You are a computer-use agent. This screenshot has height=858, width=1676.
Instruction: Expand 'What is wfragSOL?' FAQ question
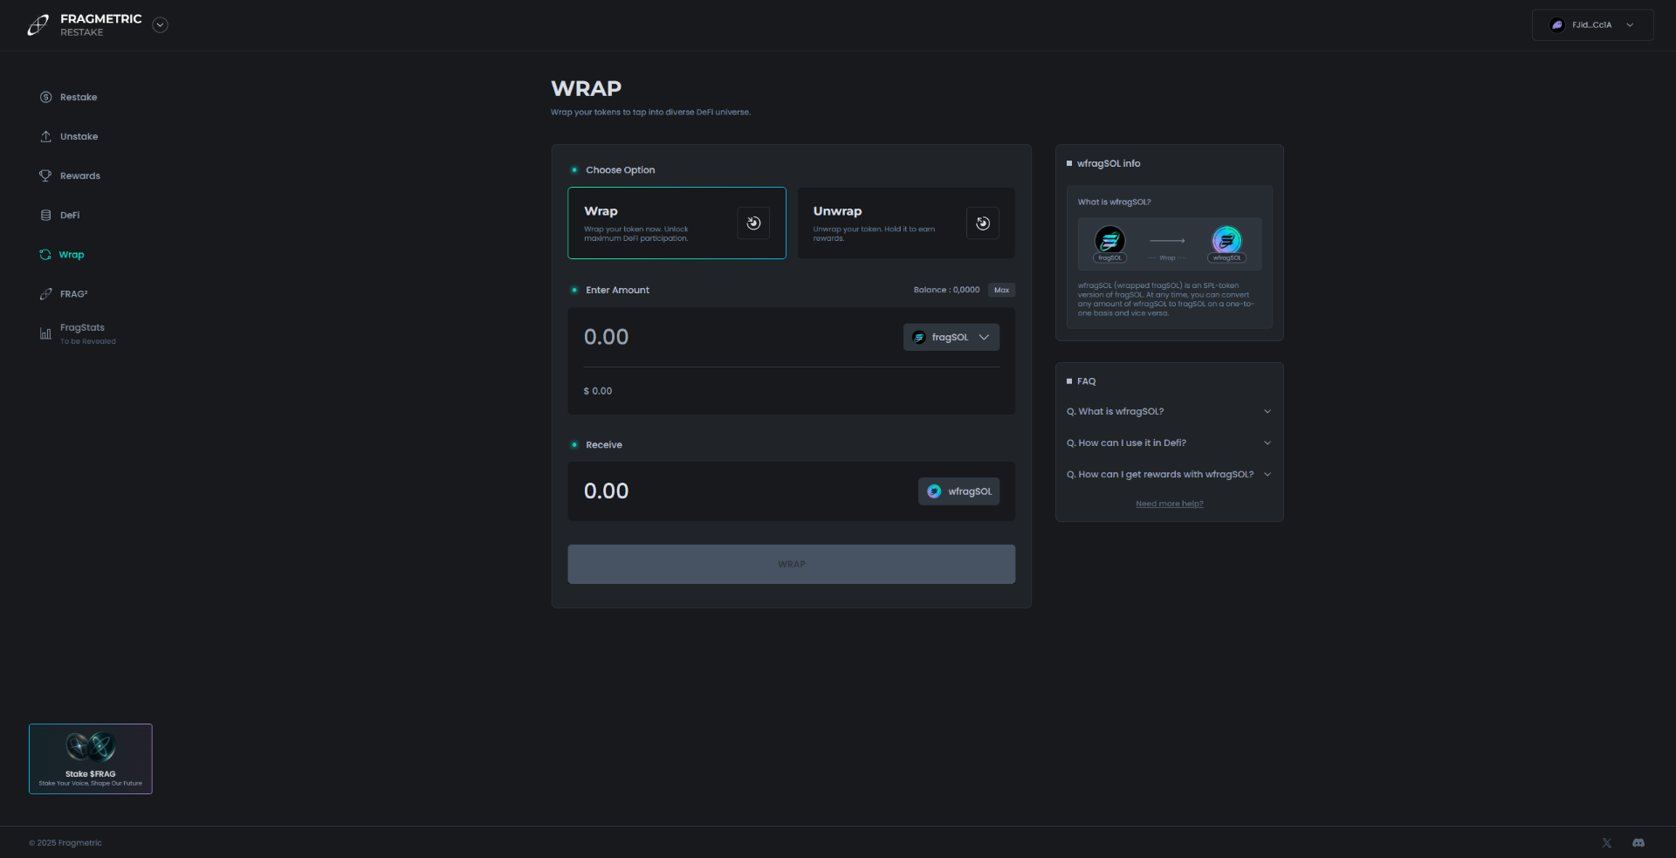click(1168, 411)
